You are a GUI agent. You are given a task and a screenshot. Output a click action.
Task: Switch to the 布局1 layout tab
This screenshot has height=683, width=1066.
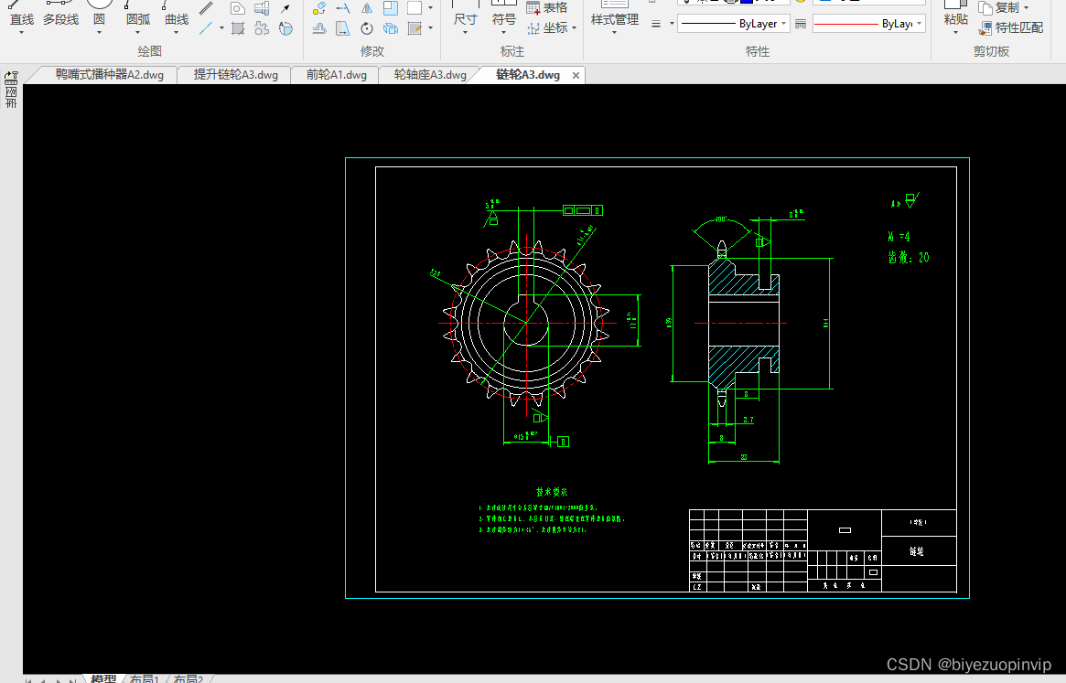pos(145,679)
